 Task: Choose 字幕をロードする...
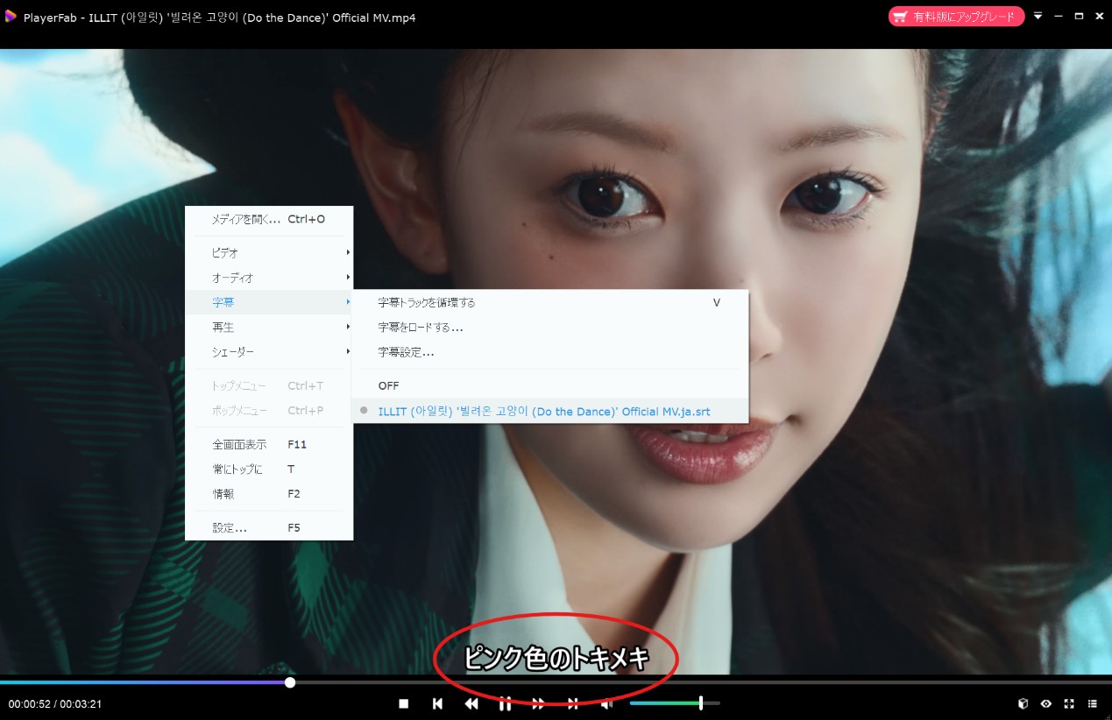[x=550, y=327]
